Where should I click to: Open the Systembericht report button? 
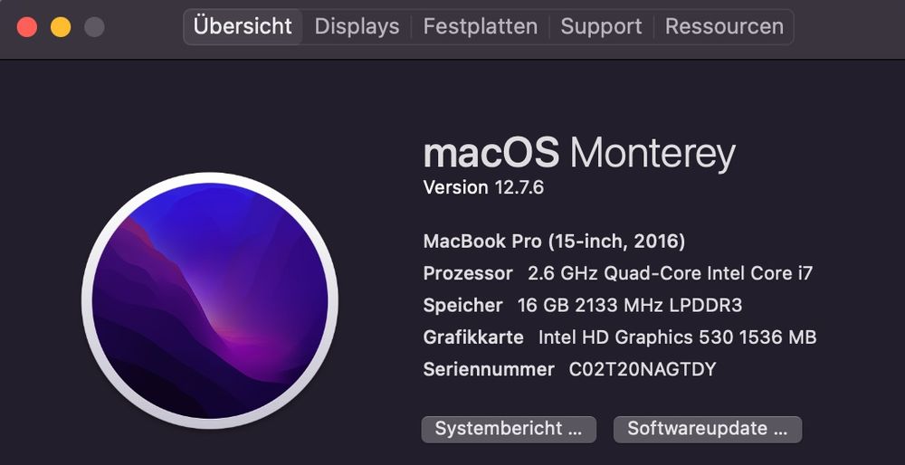pyautogui.click(x=509, y=429)
